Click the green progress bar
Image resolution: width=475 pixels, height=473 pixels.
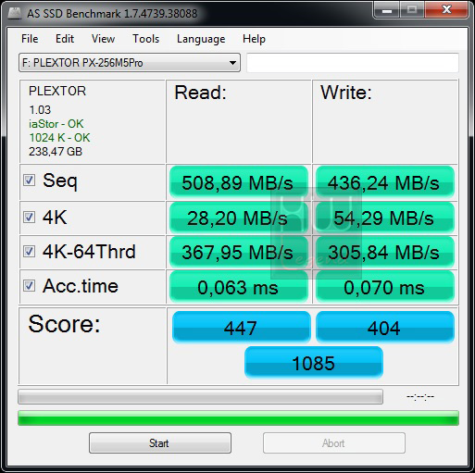point(238,418)
